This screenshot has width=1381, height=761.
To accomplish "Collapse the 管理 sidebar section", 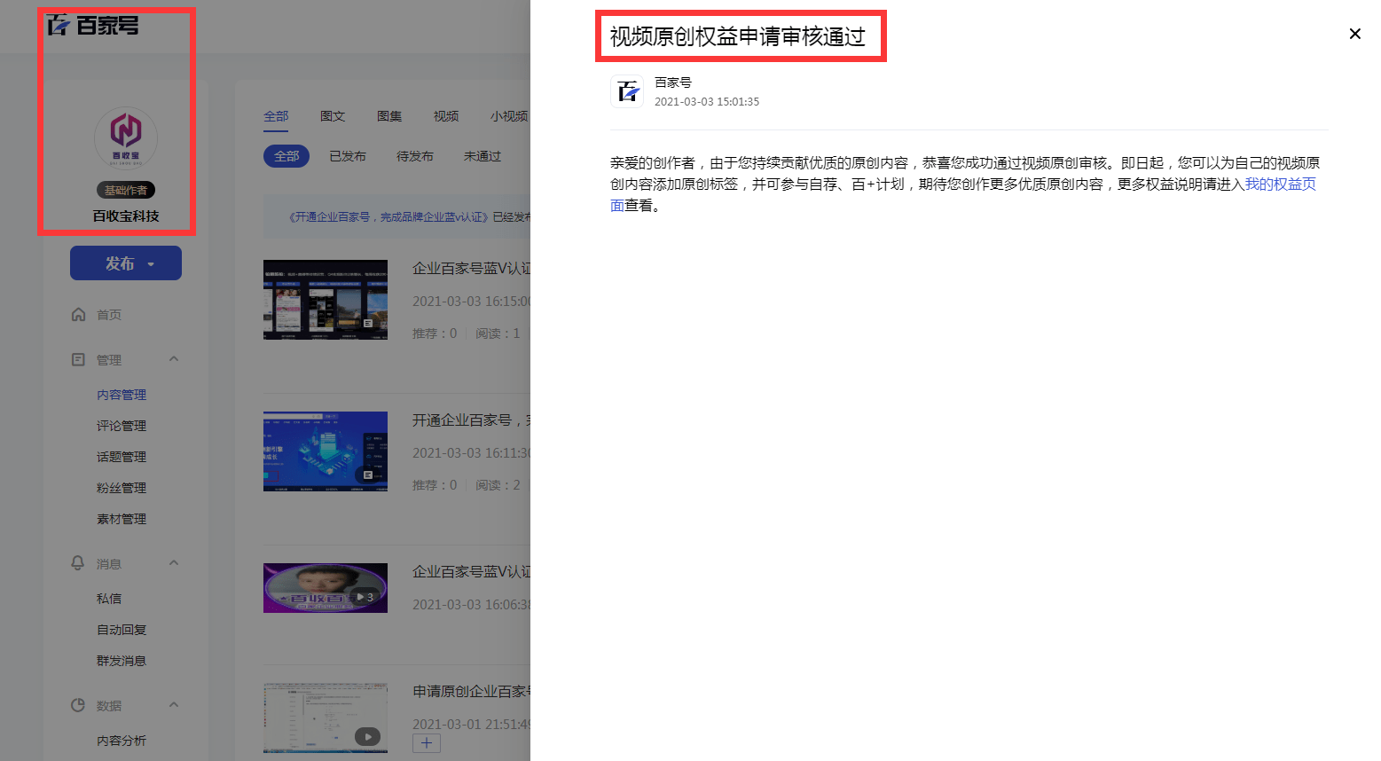I will coord(174,359).
